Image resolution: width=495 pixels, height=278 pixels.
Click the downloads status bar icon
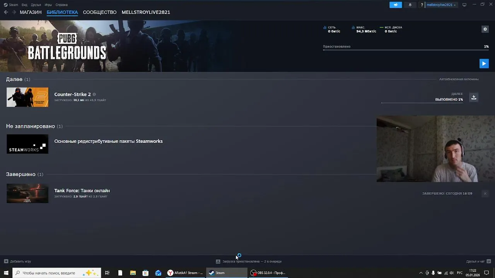(x=218, y=261)
